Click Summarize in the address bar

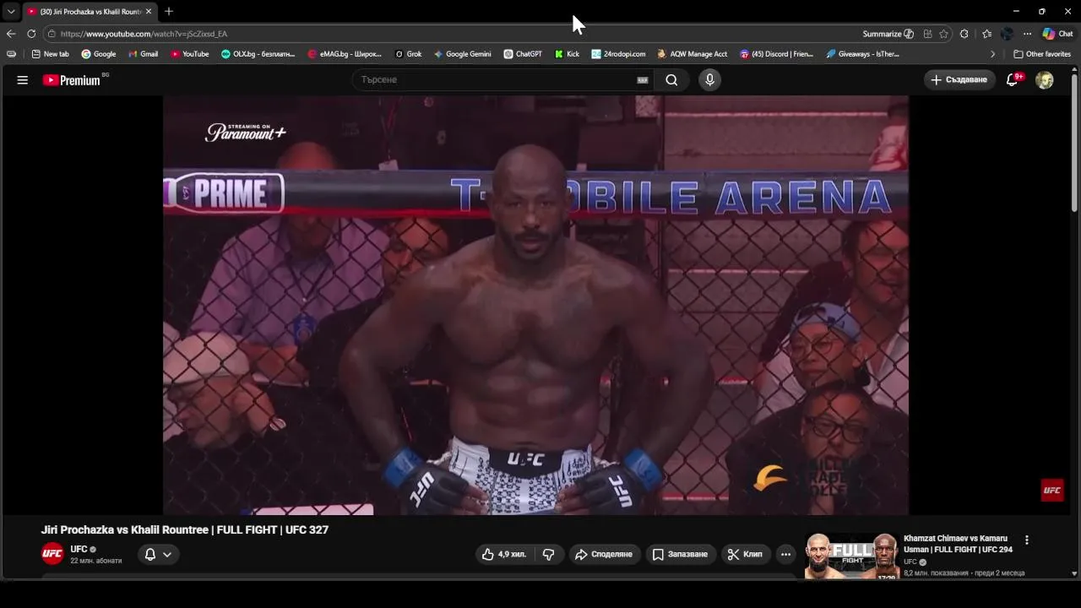click(x=888, y=34)
